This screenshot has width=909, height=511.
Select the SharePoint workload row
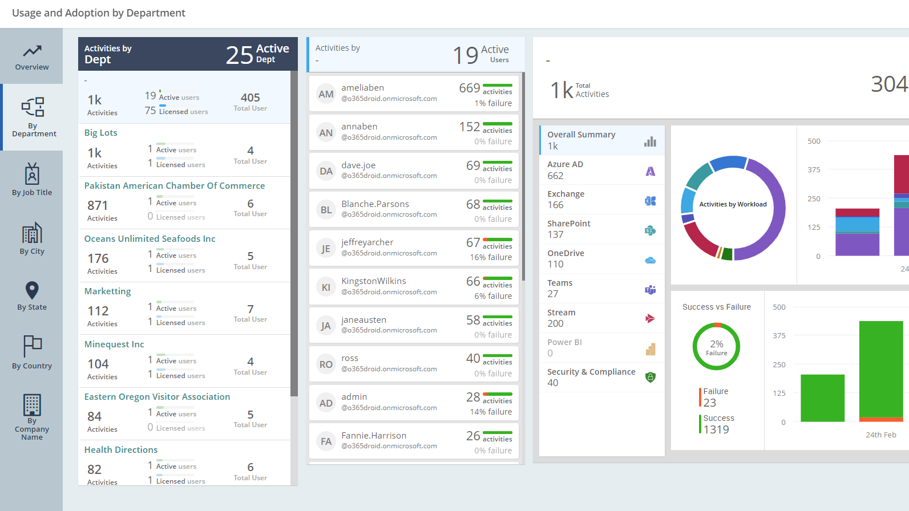[601, 229]
